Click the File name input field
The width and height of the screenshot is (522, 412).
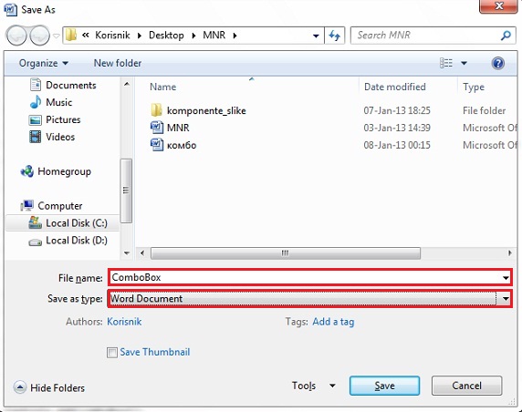tap(305, 278)
